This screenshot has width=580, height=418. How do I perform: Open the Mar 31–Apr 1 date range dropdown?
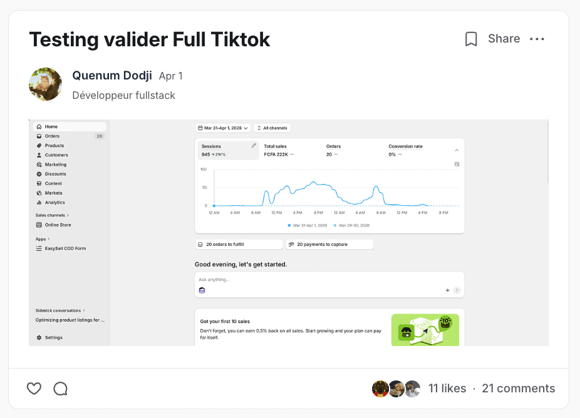[223, 128]
